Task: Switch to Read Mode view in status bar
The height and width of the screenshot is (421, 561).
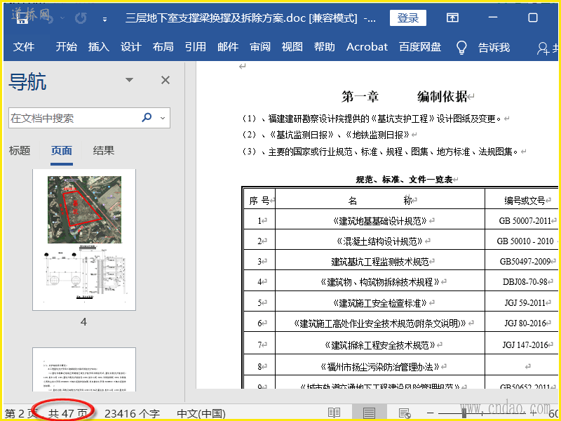Action: click(334, 413)
